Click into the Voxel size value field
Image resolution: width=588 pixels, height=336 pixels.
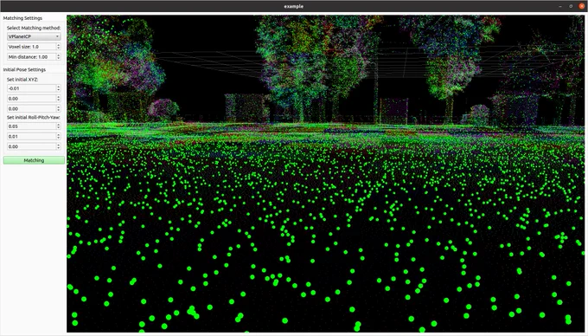pyautogui.click(x=31, y=47)
